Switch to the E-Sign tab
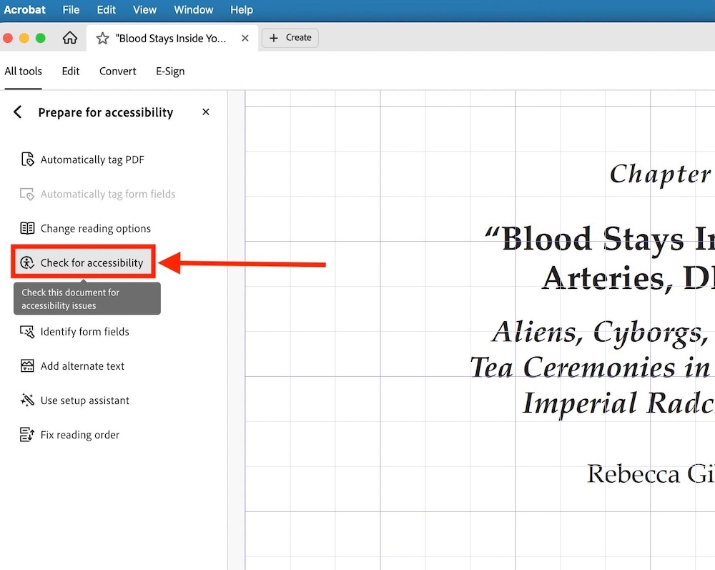Viewport: 715px width, 570px height. 170,71
